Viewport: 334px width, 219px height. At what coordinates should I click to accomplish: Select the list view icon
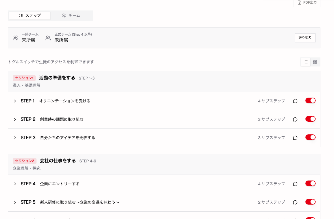306,62
